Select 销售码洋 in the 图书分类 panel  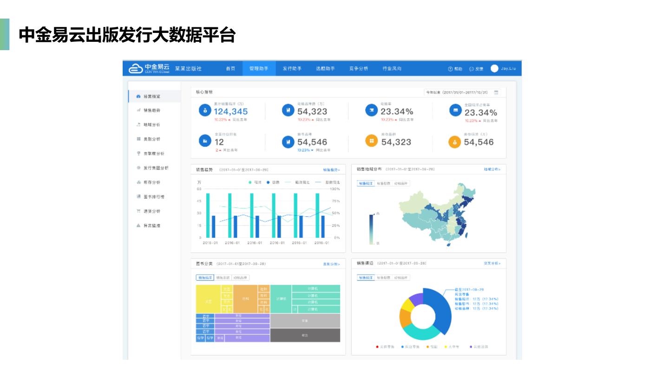pos(205,278)
